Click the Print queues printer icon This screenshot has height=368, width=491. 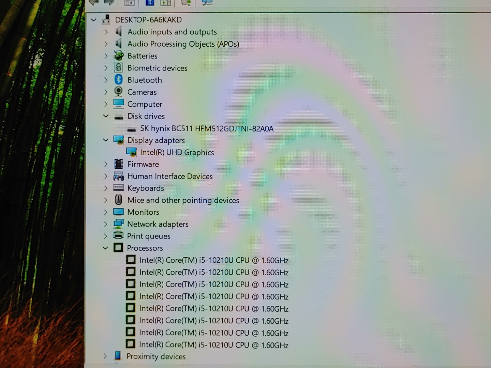pyautogui.click(x=118, y=236)
